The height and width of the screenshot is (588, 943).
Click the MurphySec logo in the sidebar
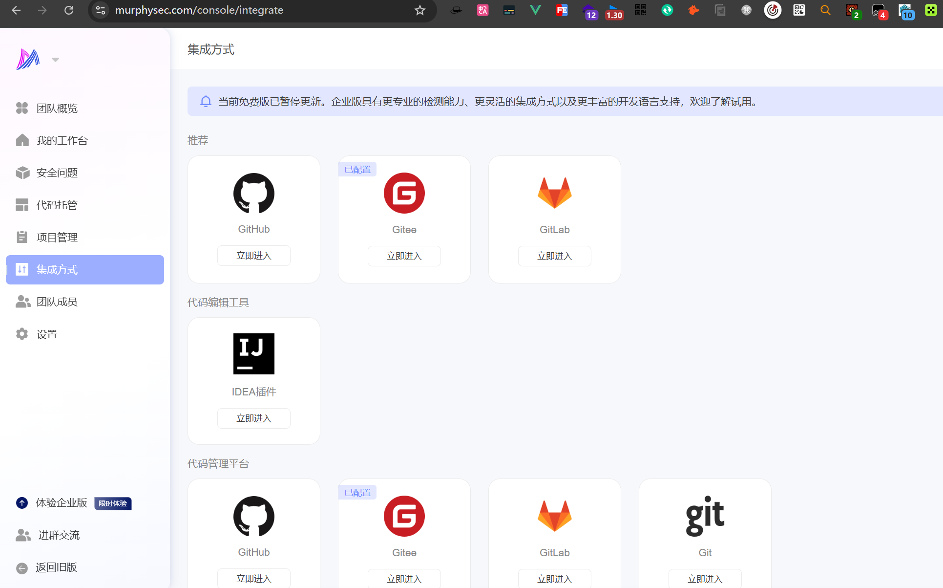click(28, 59)
